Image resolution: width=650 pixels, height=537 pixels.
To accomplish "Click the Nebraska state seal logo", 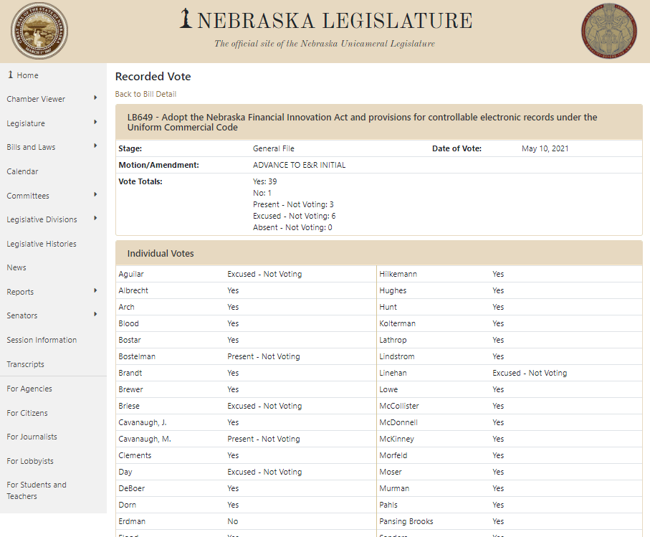I will click(39, 31).
